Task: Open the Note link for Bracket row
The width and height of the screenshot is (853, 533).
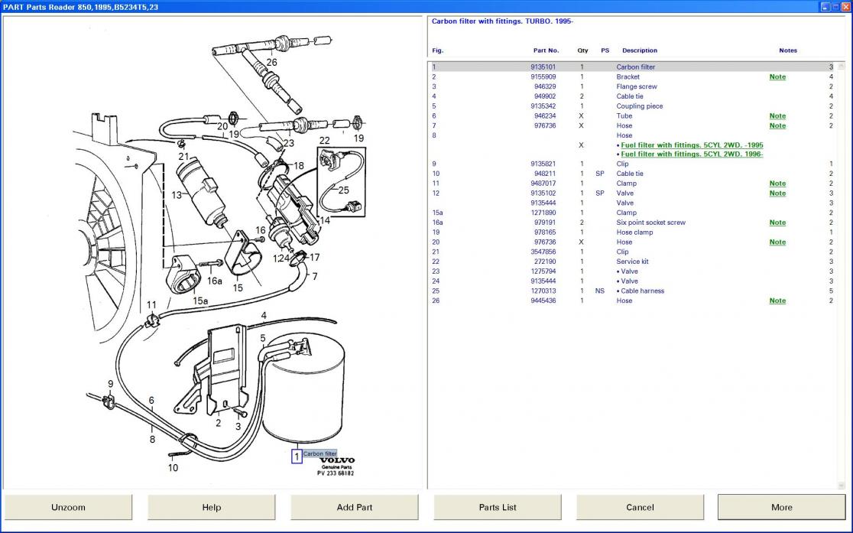Action: pos(777,77)
